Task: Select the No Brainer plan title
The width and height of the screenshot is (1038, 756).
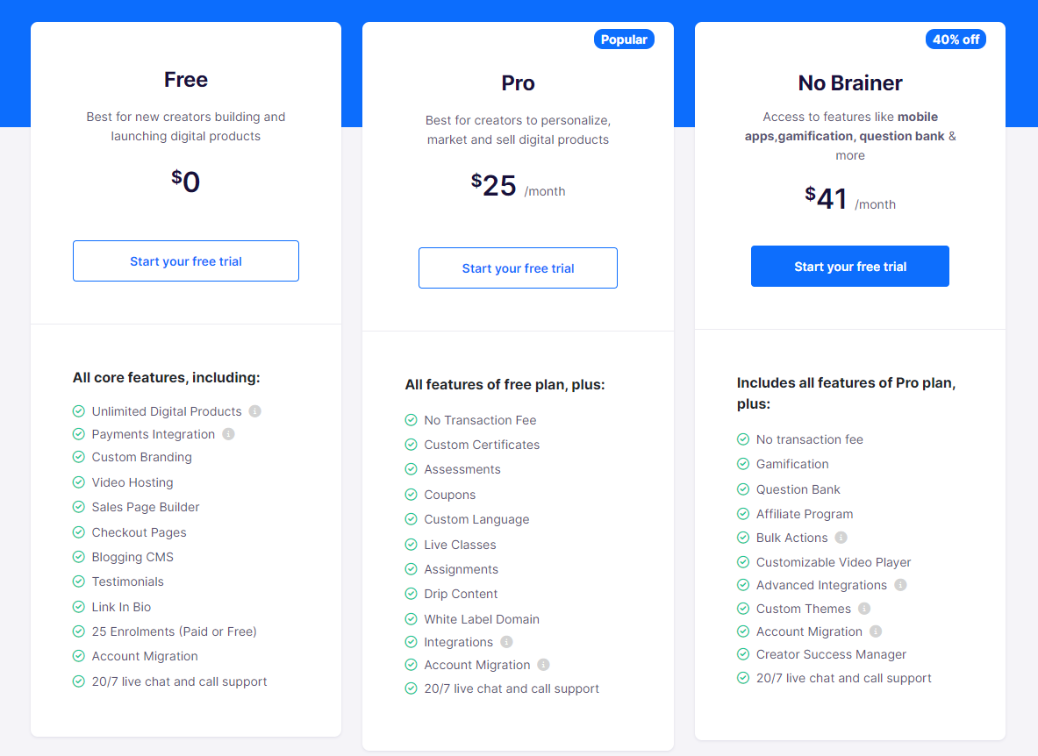Action: pos(850,83)
